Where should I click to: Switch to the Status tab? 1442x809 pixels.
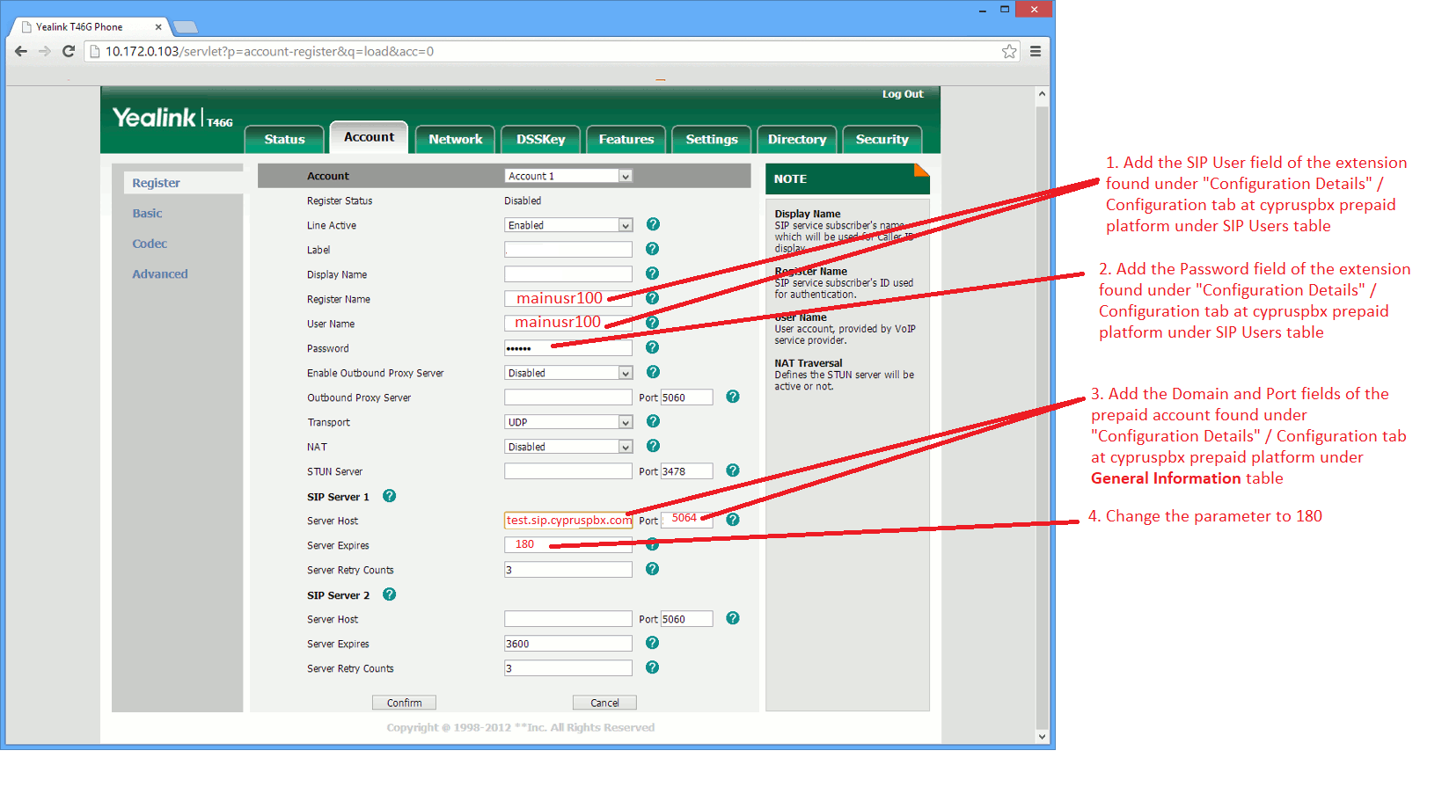pyautogui.click(x=284, y=139)
